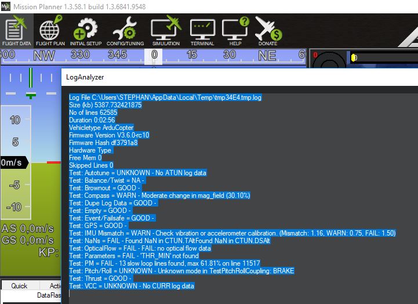This screenshot has width=418, height=304.
Task: Click the NW compass heading label
Action: [x=44, y=56]
